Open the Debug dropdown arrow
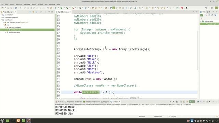Viewport: 219px width, 123px height. point(59,8)
